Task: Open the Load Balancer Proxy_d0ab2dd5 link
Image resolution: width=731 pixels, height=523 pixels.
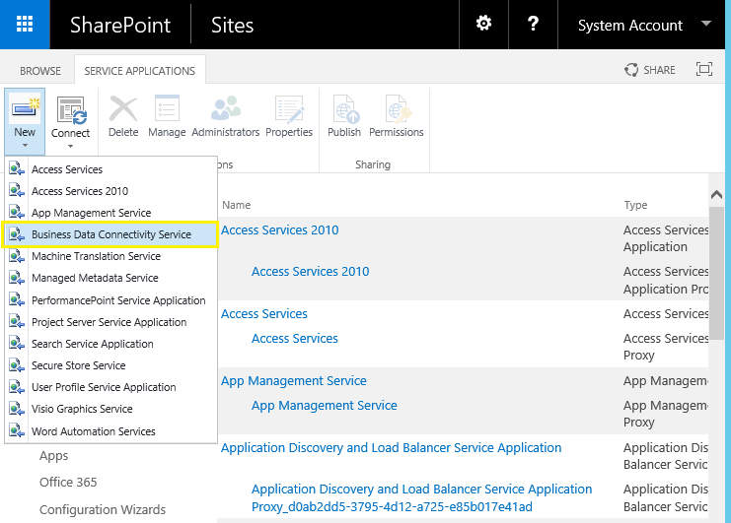Action: 421,497
